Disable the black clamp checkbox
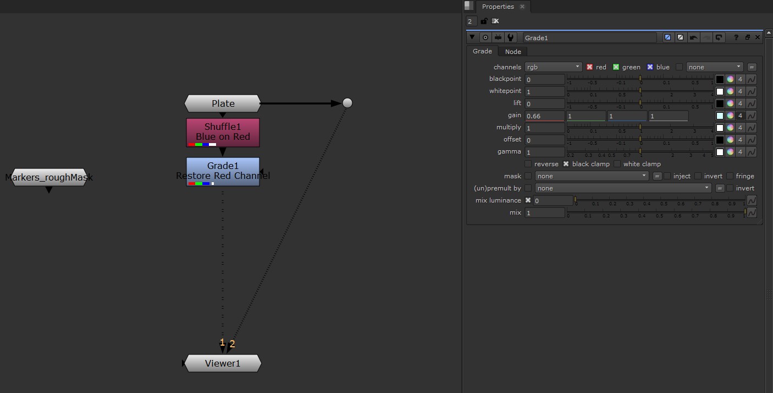Image resolution: width=773 pixels, height=393 pixels. pos(566,164)
